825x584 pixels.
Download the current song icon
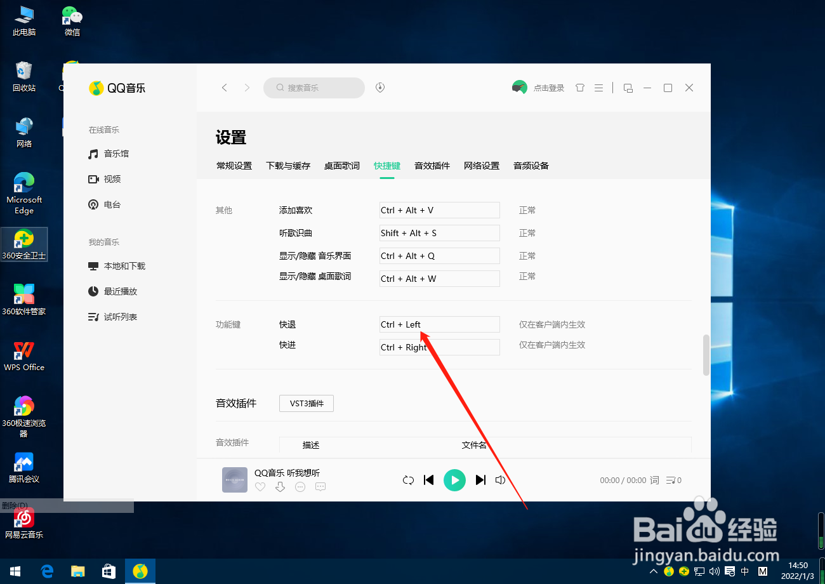pos(280,487)
